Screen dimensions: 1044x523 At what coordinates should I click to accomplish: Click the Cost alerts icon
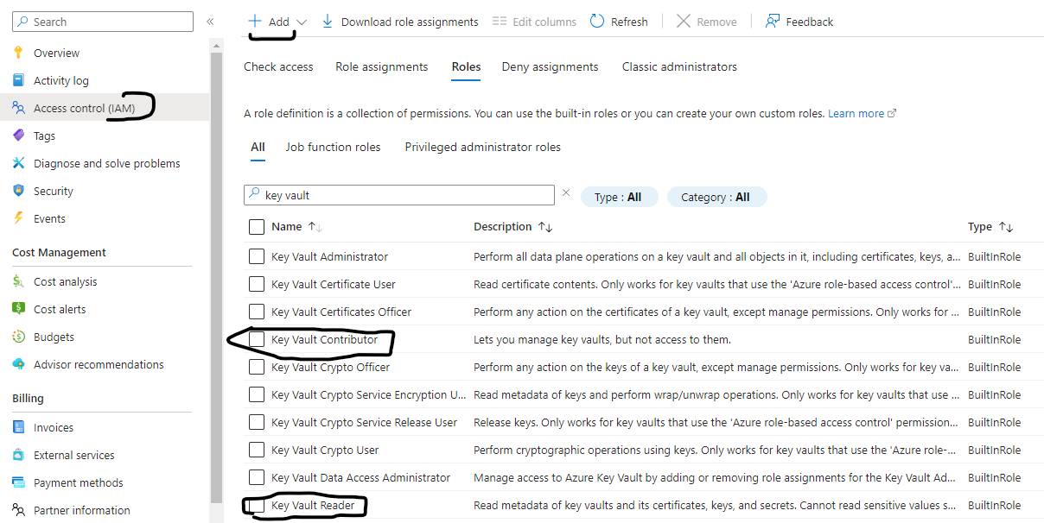18,309
